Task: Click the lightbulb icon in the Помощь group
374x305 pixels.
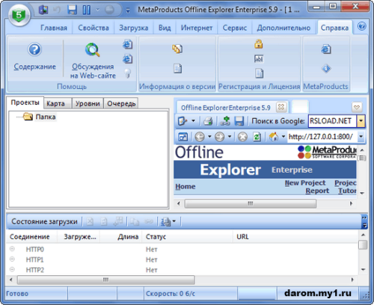Action: (x=128, y=73)
